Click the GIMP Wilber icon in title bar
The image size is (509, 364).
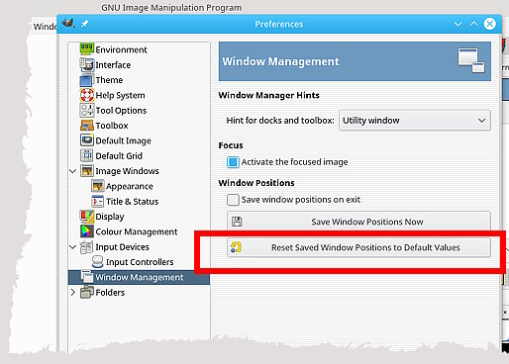pyautogui.click(x=68, y=23)
